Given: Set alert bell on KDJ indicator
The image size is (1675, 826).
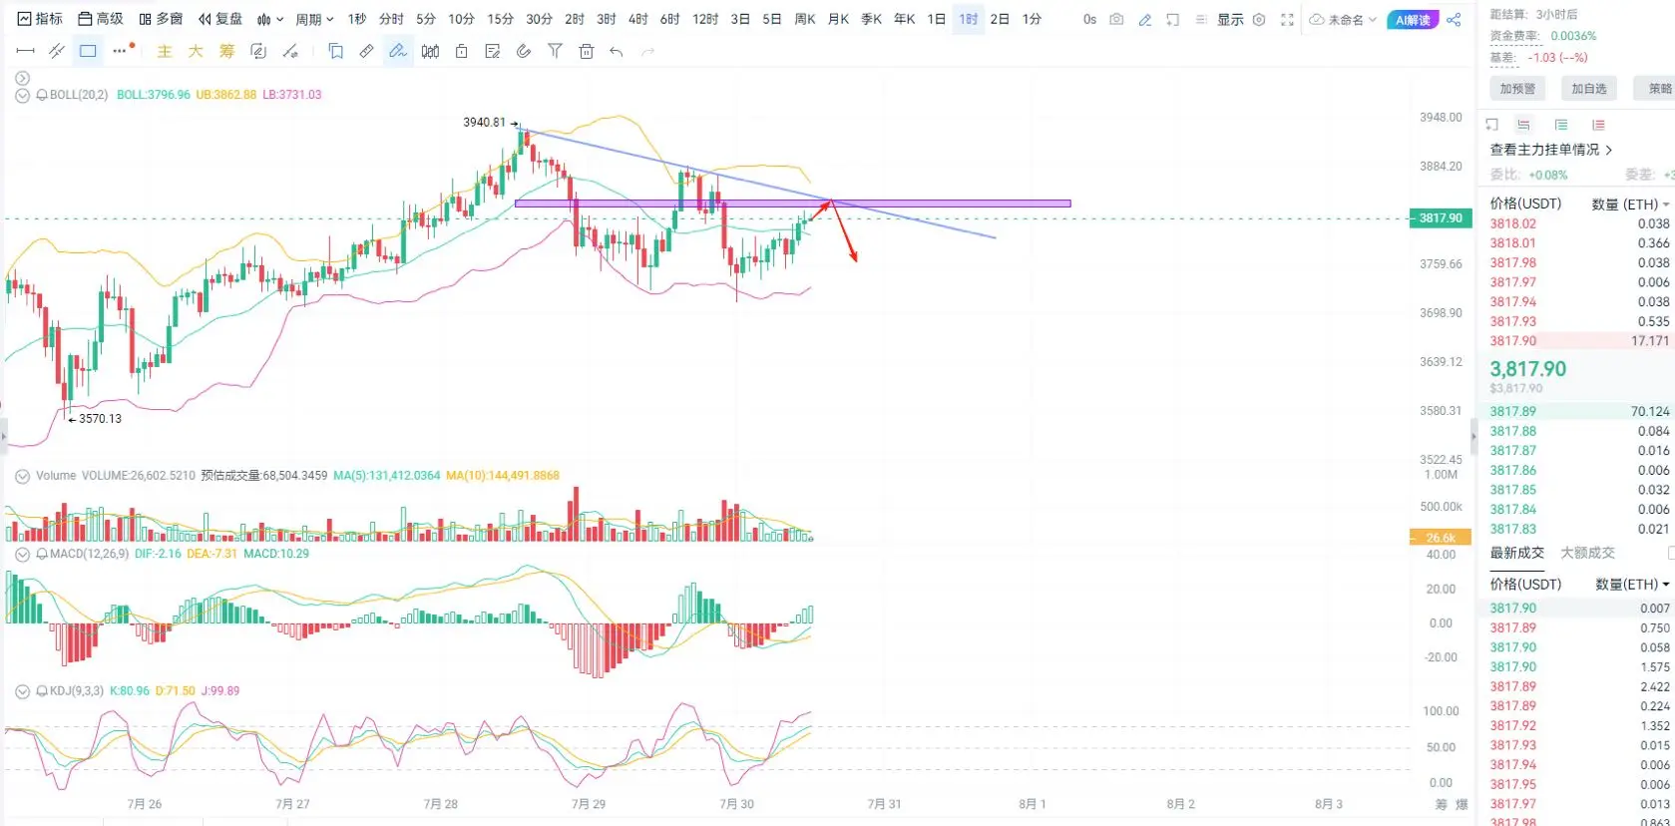Looking at the screenshot, I should 42,690.
